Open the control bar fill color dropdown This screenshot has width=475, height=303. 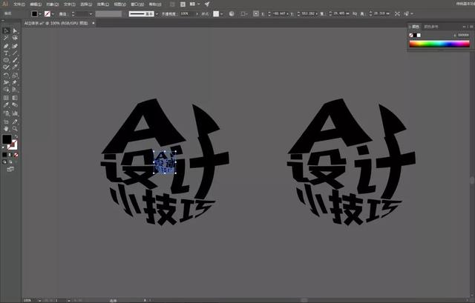39,14
